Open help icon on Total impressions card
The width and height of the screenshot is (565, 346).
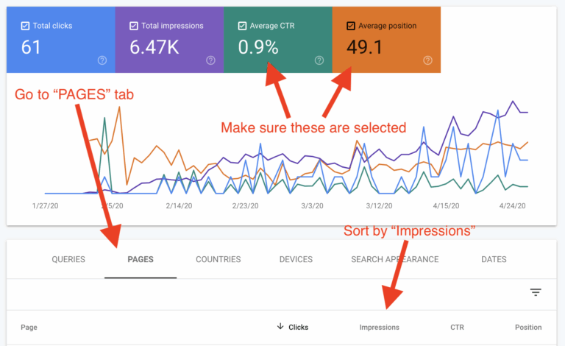click(x=211, y=60)
